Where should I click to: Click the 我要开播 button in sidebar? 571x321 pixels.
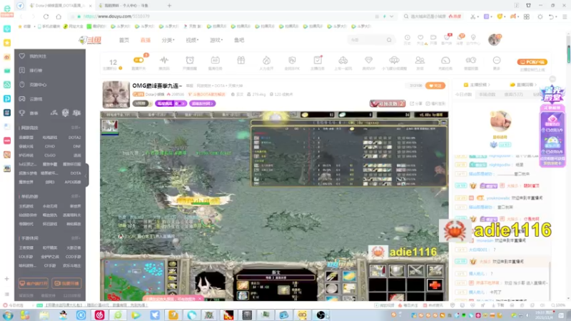coord(66,283)
